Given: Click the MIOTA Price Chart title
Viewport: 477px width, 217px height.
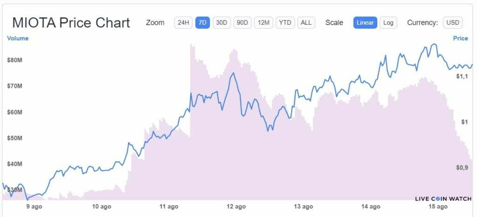Looking at the screenshot, I should pos(71,23).
